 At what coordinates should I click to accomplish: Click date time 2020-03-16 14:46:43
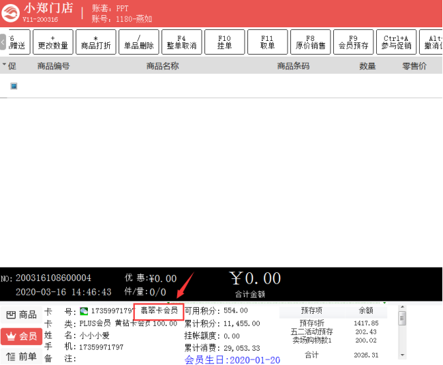tap(63, 292)
